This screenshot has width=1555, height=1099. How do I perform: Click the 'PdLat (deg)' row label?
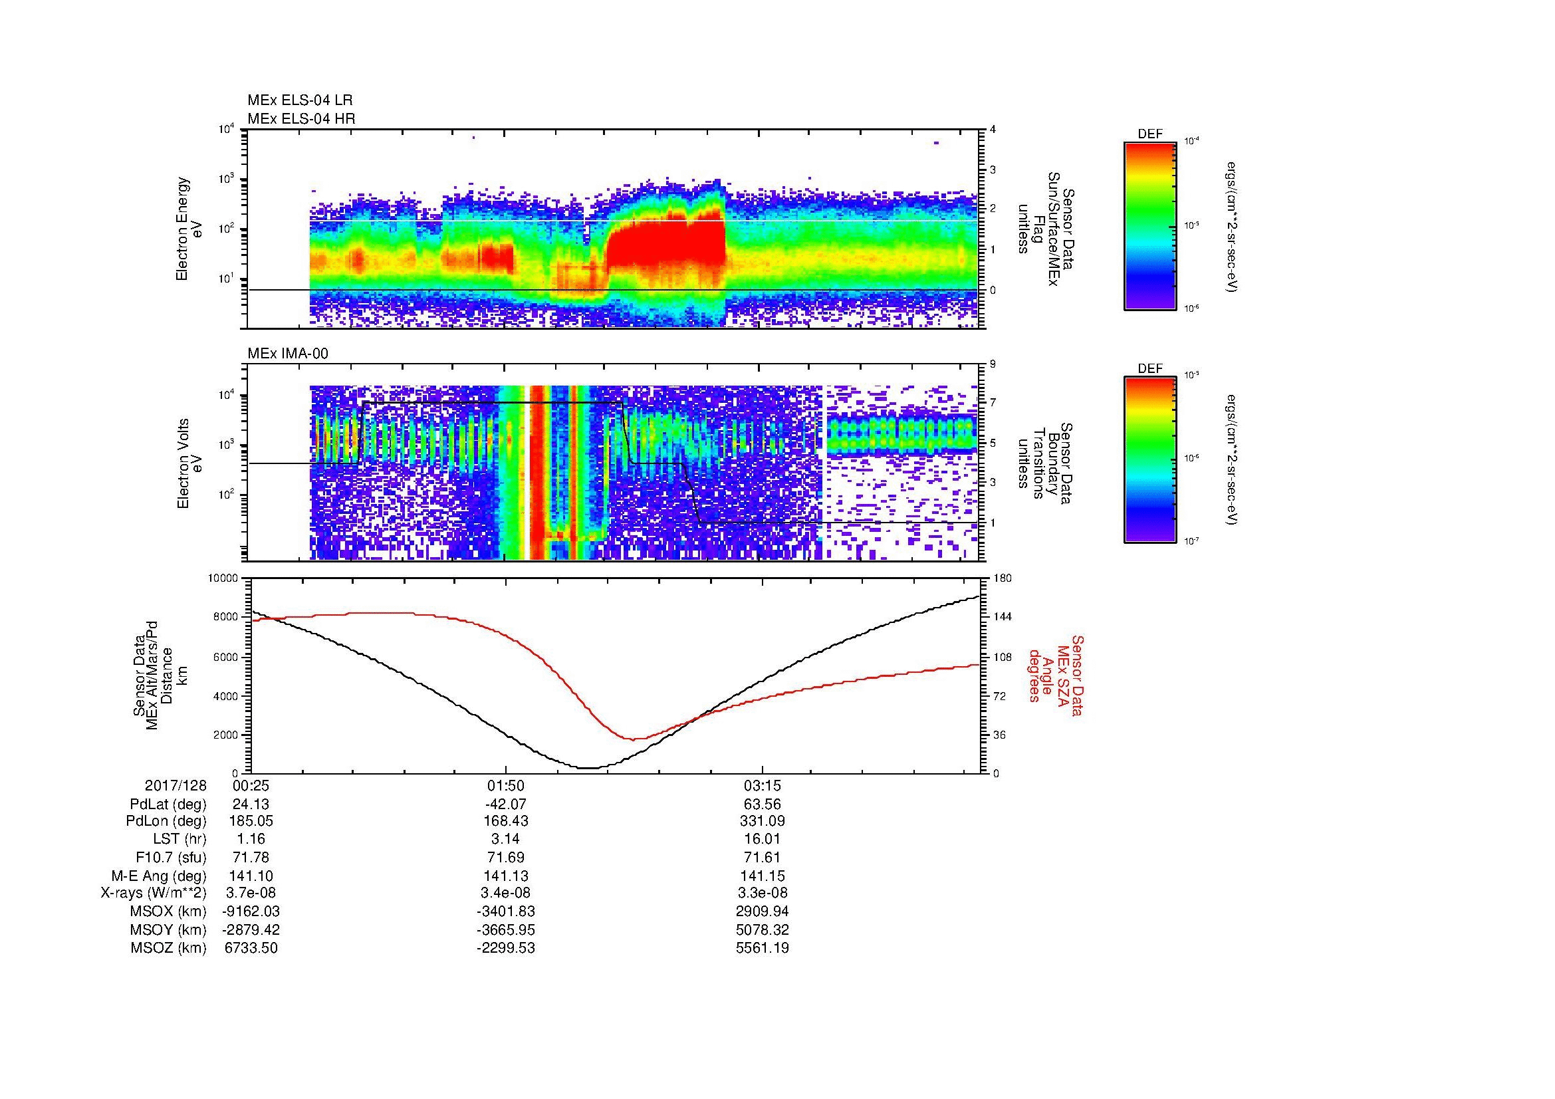(x=168, y=804)
